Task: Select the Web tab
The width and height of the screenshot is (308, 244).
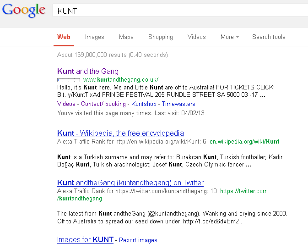Action: (64, 37)
